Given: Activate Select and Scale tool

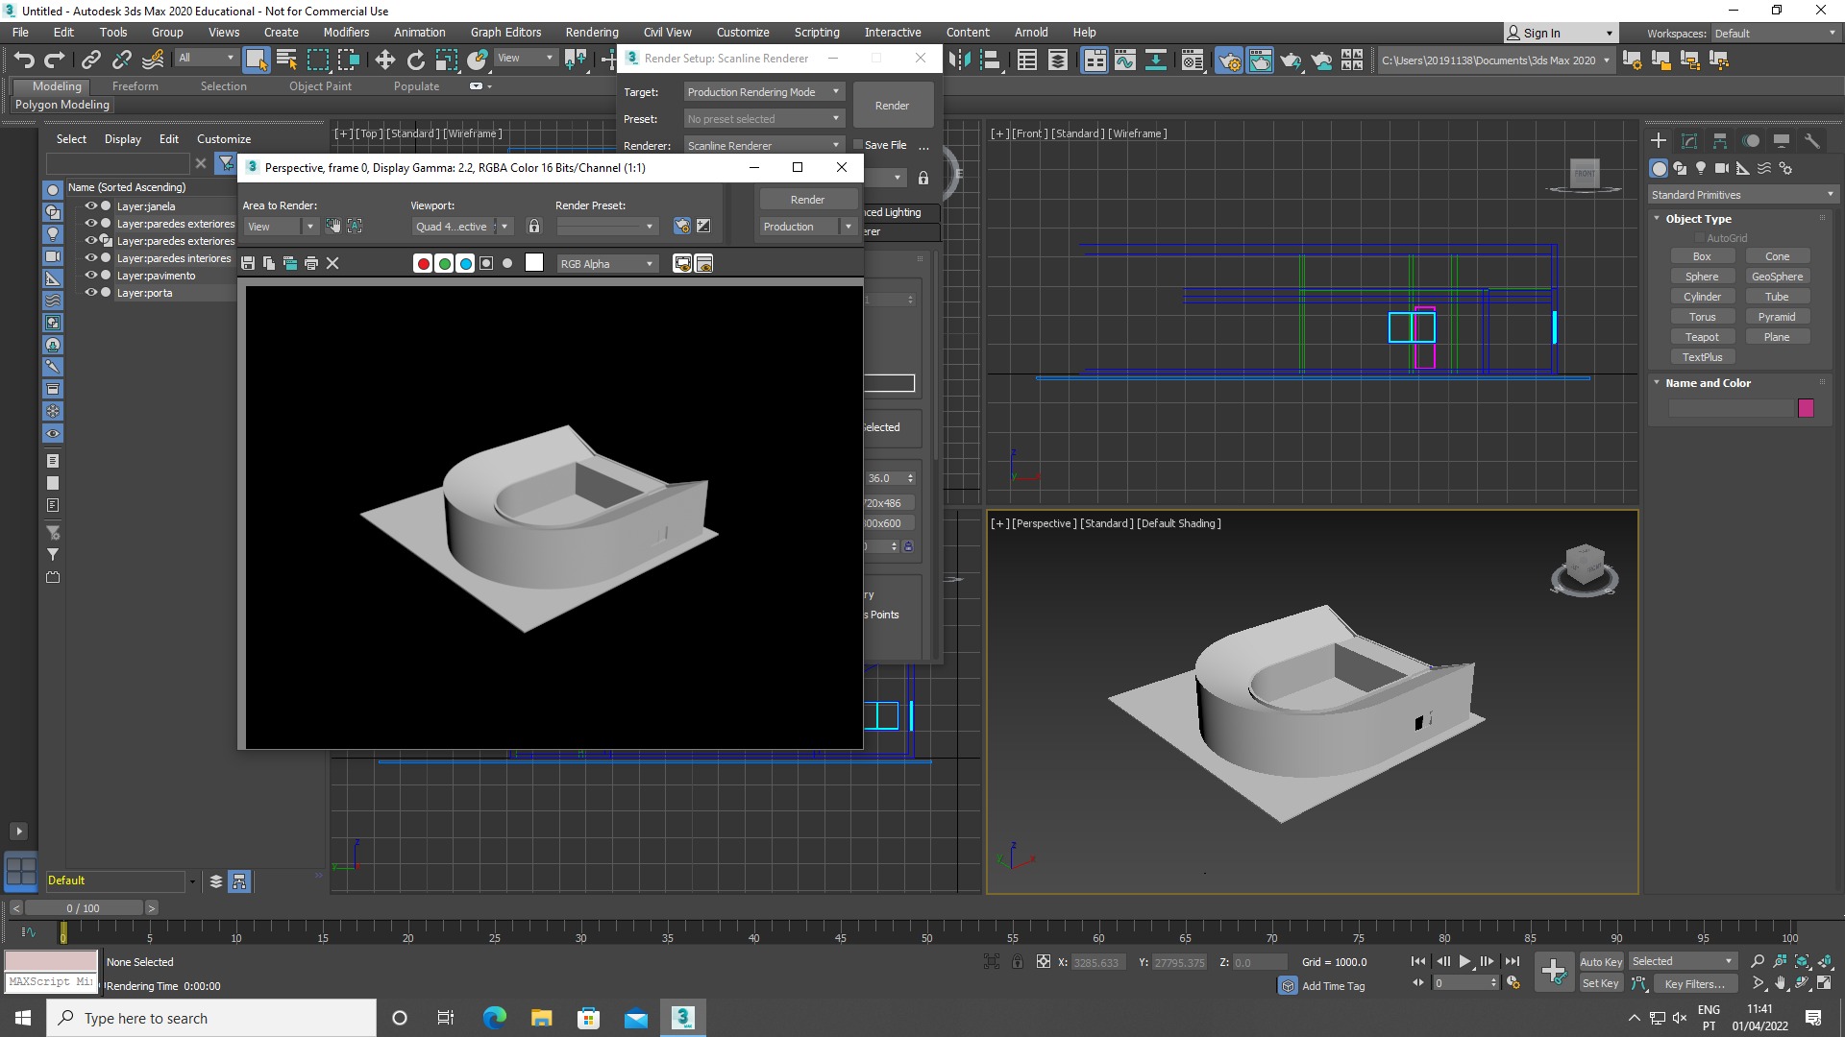Looking at the screenshot, I should [447, 60].
